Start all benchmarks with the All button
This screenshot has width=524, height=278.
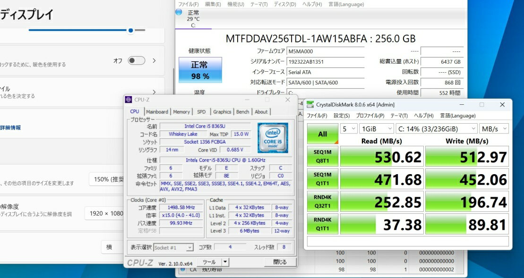point(323,134)
